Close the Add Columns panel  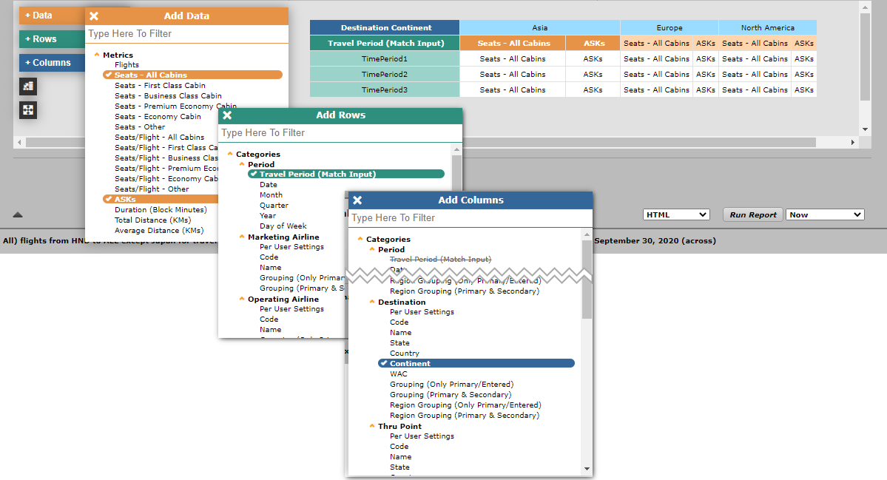point(357,200)
